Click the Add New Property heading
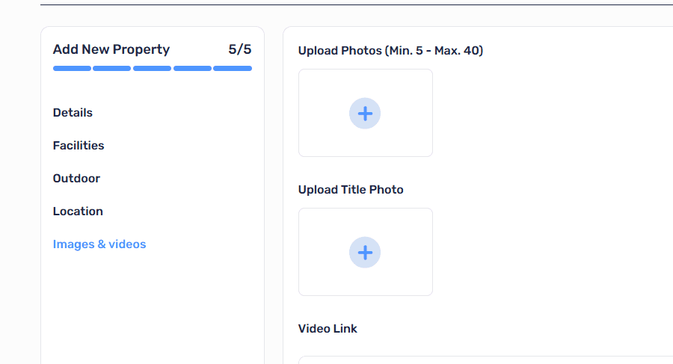673x364 pixels. pos(111,49)
